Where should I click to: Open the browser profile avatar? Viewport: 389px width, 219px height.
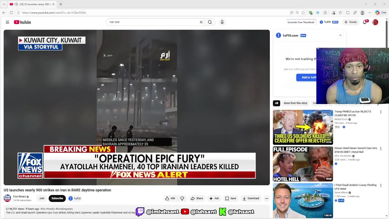[362, 13]
